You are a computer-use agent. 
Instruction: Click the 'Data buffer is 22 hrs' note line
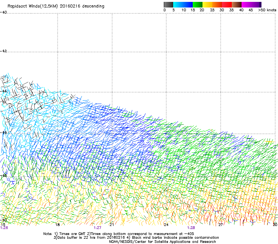[x=136, y=238]
